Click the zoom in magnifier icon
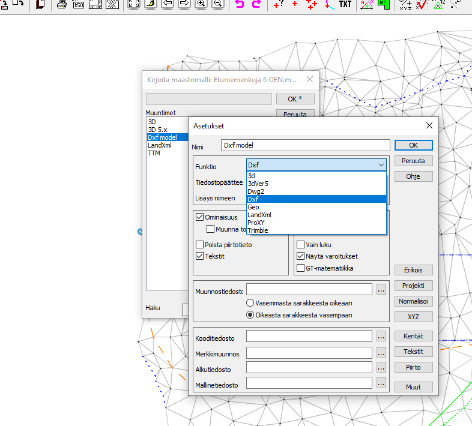Screen dimensions: 472x426 point(201,4)
